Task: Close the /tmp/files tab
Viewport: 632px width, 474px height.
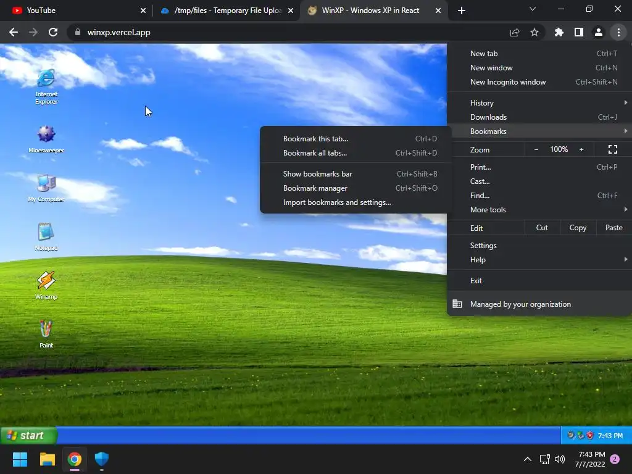Action: point(291,10)
